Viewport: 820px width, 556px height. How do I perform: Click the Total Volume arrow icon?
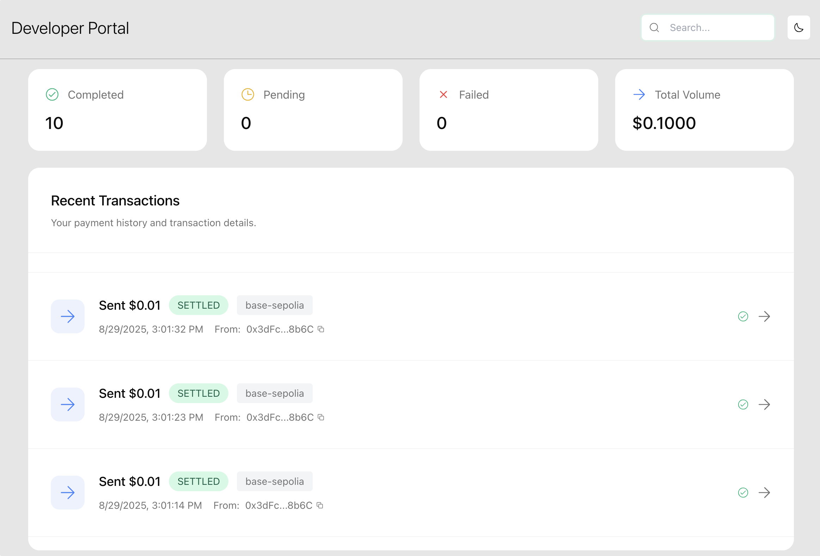(x=639, y=94)
